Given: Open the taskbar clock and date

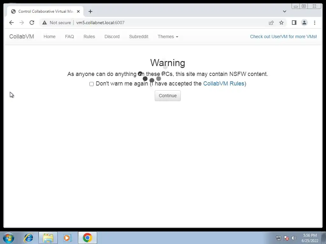Looking at the screenshot, I should 310,238.
